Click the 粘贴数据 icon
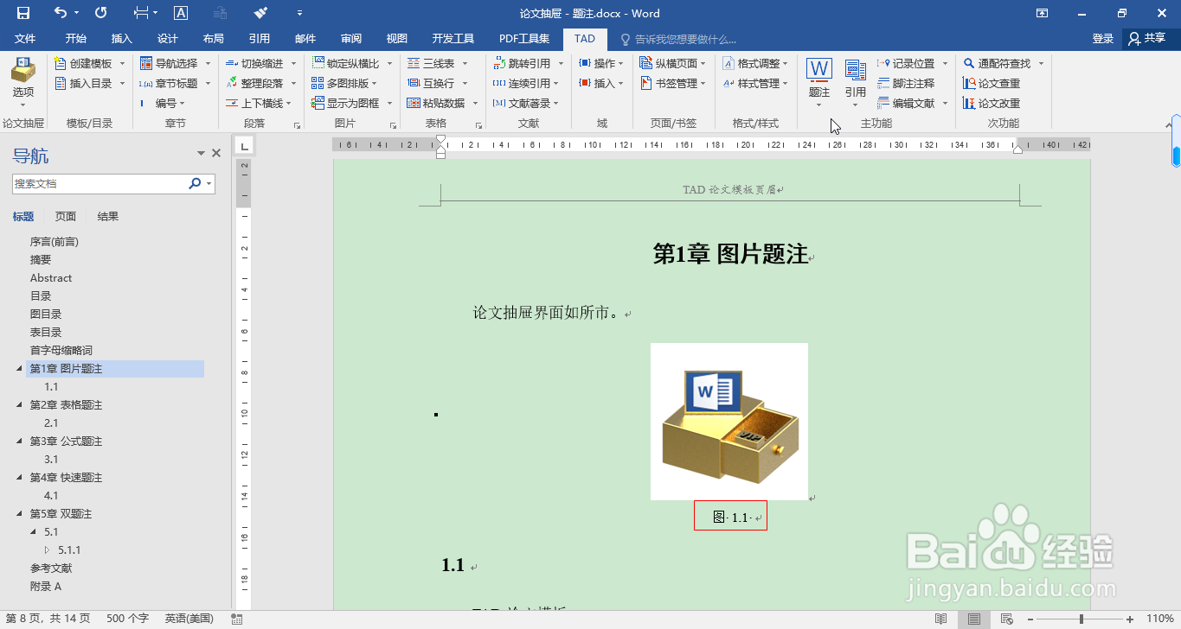The image size is (1181, 629). pos(414,104)
